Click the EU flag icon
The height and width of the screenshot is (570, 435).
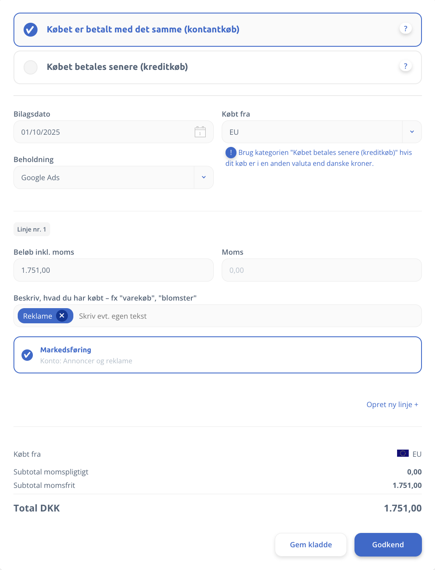403,453
